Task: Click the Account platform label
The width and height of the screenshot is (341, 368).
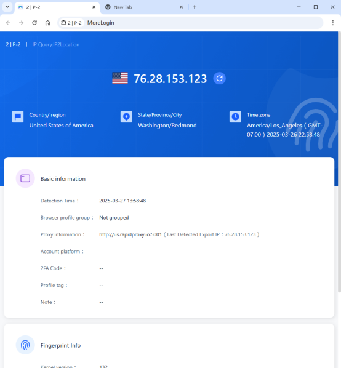Action: 62,251
